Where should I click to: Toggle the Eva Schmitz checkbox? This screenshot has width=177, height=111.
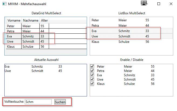tap(92, 75)
